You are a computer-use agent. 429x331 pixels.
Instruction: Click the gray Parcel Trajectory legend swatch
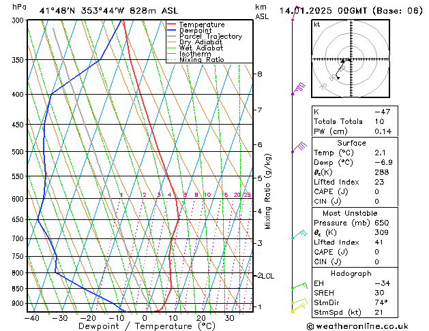click(172, 36)
